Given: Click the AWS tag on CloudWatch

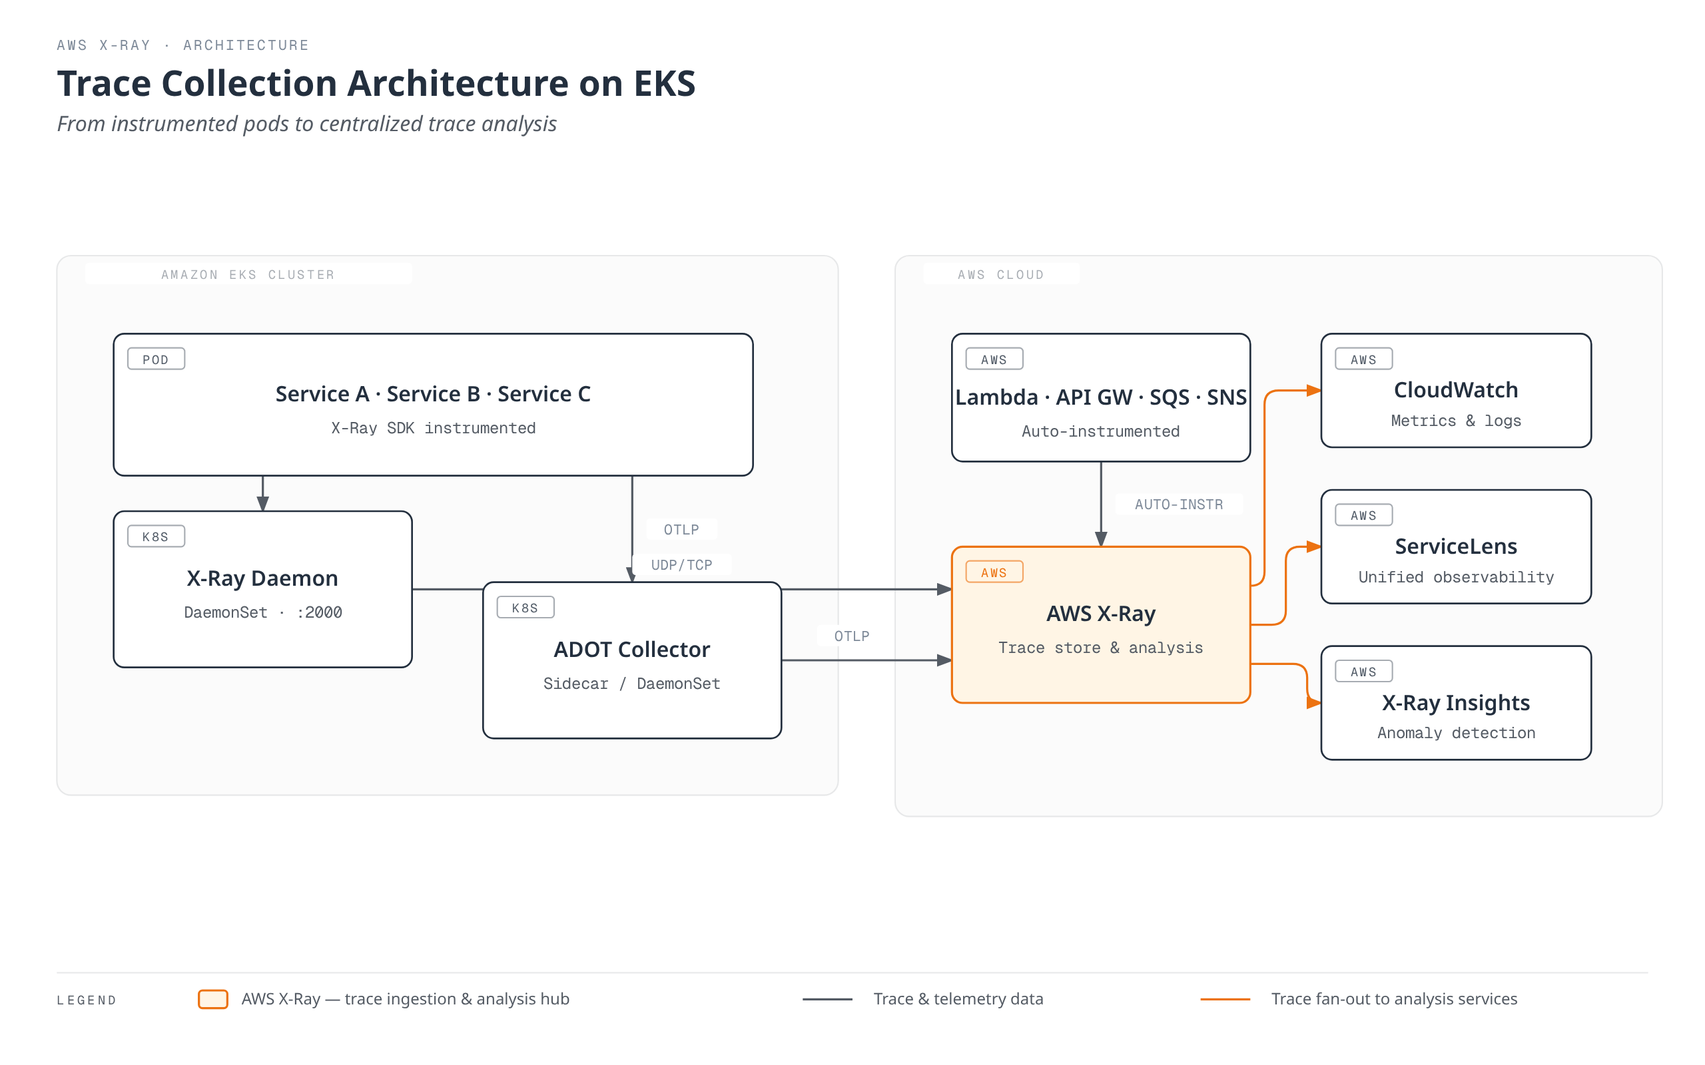Looking at the screenshot, I should pos(1364,359).
